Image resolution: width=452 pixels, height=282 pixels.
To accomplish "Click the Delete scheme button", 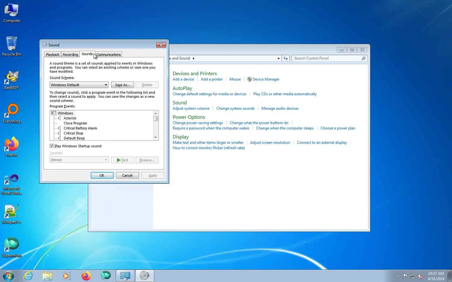I will [x=147, y=85].
